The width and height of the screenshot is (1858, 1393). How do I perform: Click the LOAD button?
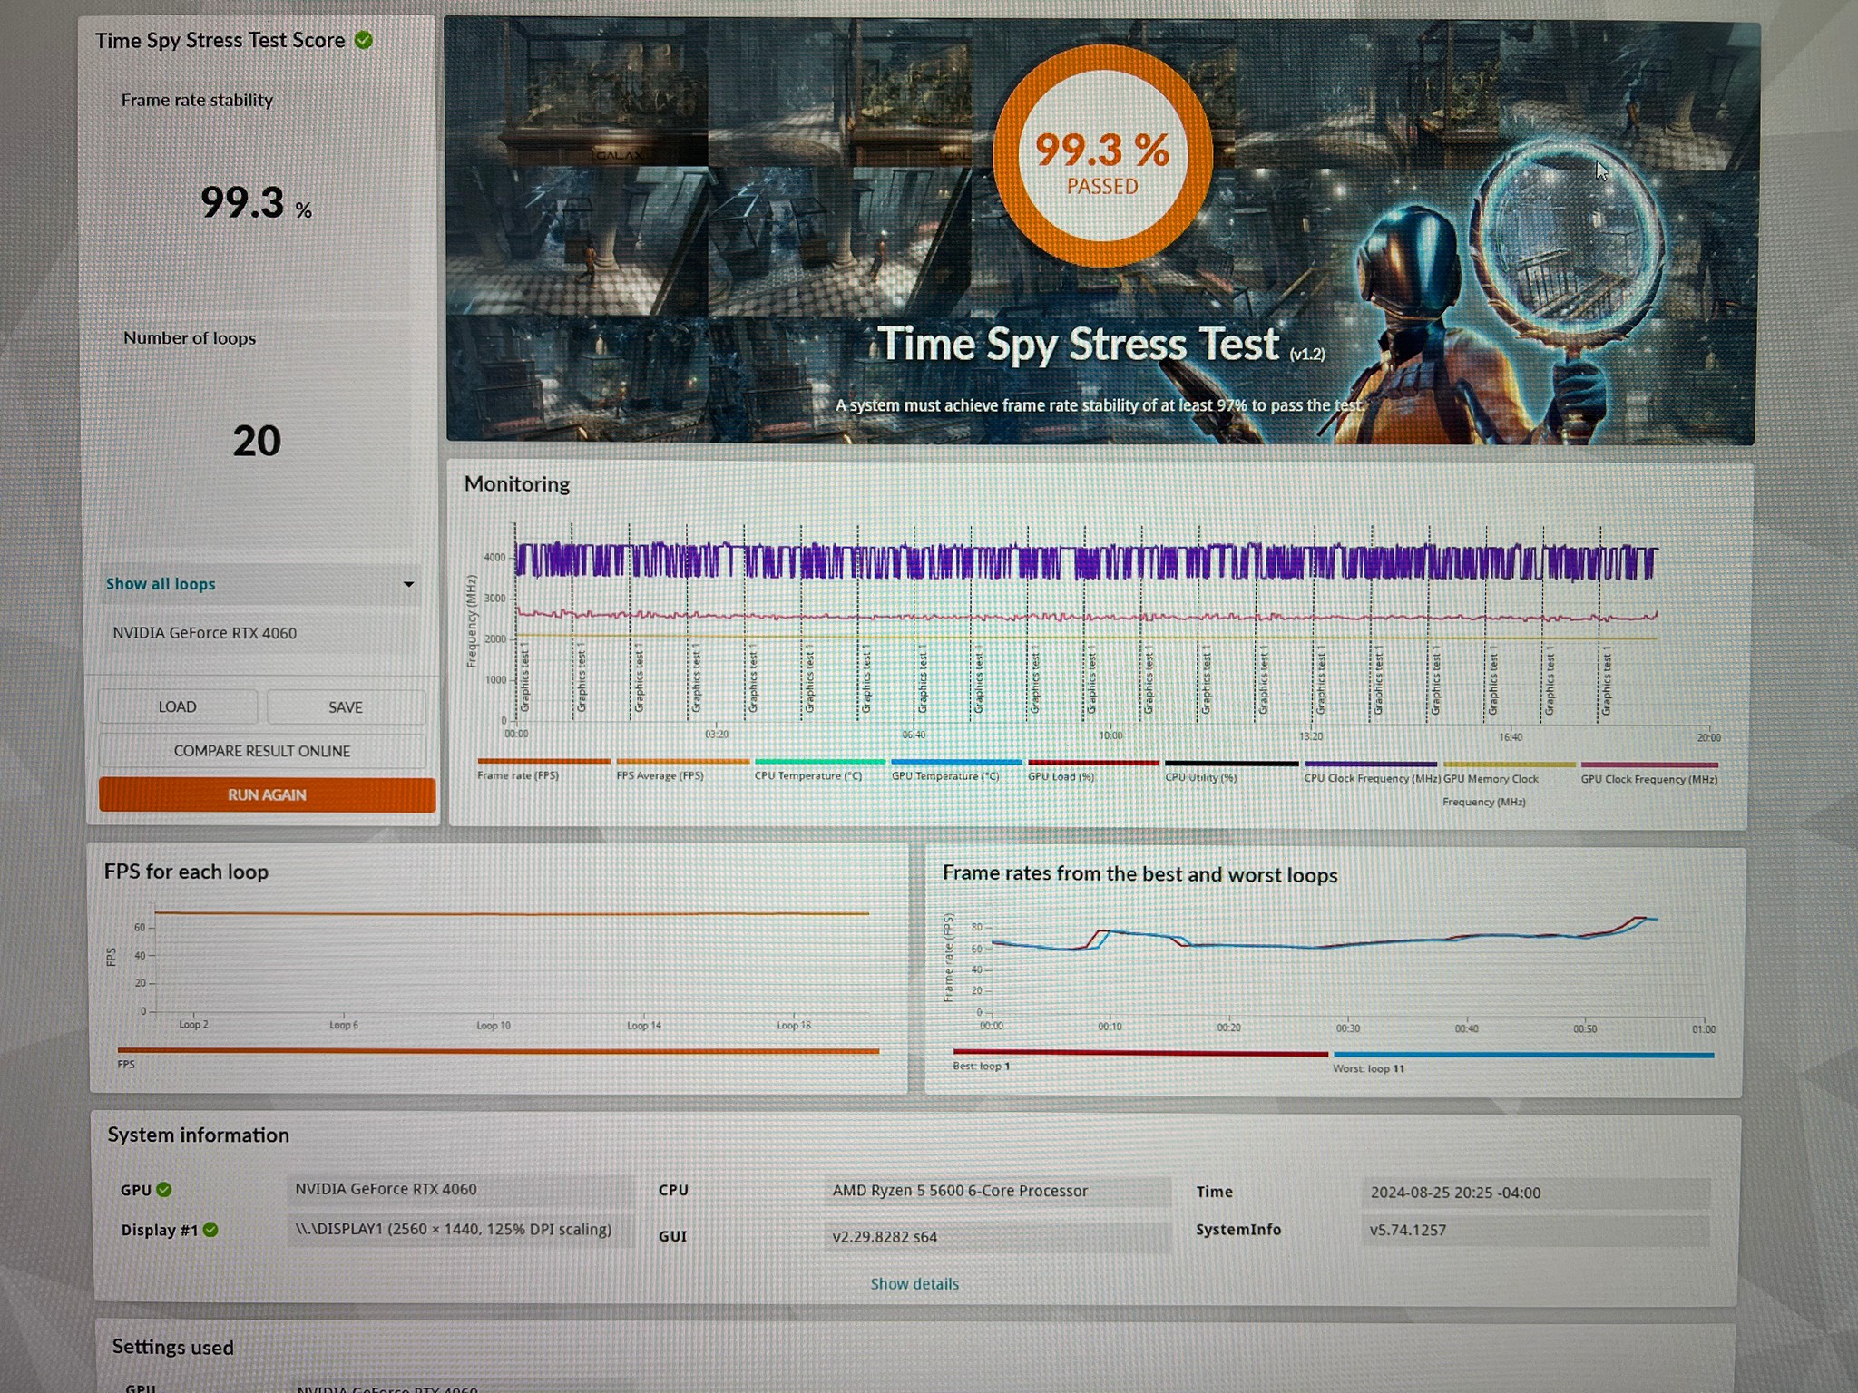pos(178,706)
